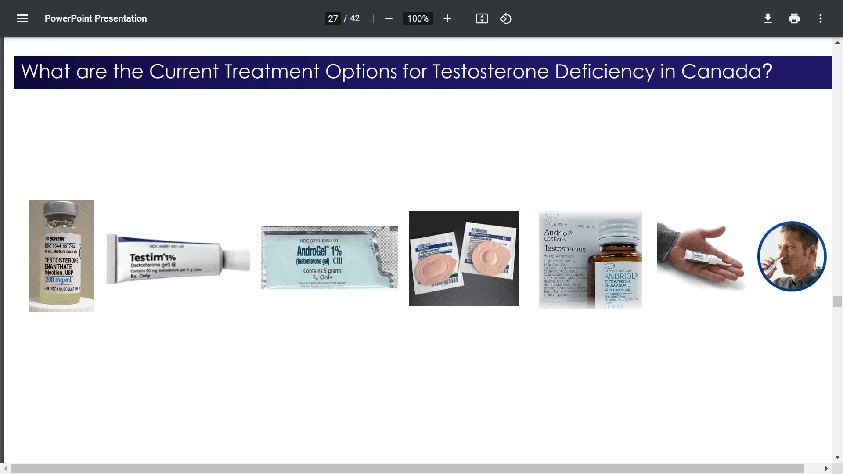Click the vertical scrollbar thumb

pyautogui.click(x=837, y=302)
